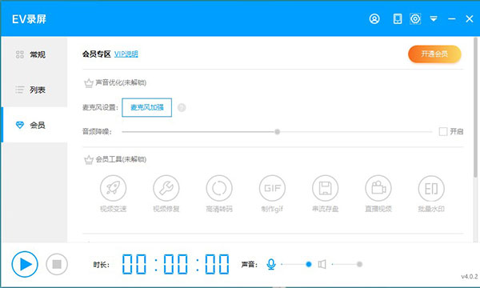480x288 pixels.
Task: Open the 直播视频 camera tool
Action: pyautogui.click(x=378, y=194)
